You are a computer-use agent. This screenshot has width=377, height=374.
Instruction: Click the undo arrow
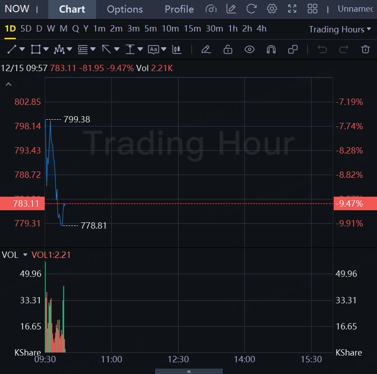coord(322,50)
